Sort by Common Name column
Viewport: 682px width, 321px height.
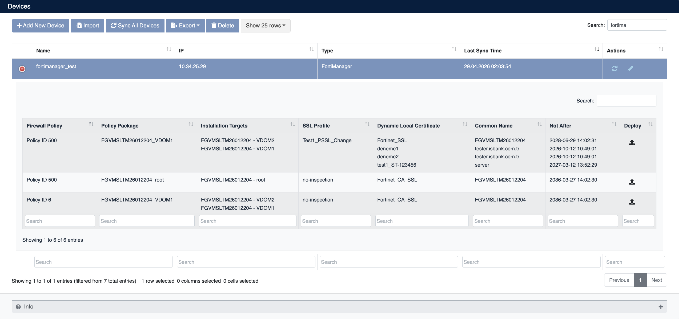coord(540,124)
